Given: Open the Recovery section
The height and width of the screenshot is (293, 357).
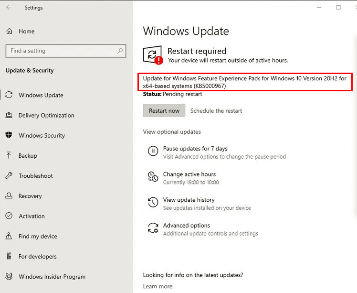Looking at the screenshot, I should [30, 196].
